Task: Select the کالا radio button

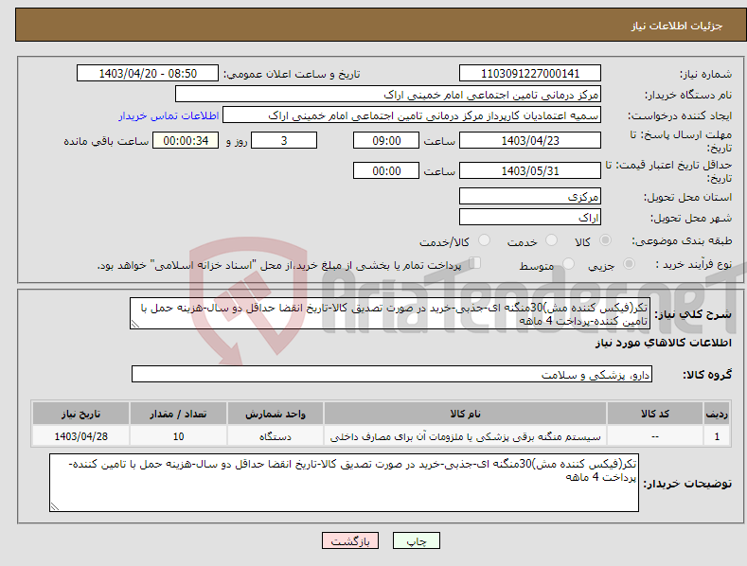Action: pos(606,240)
